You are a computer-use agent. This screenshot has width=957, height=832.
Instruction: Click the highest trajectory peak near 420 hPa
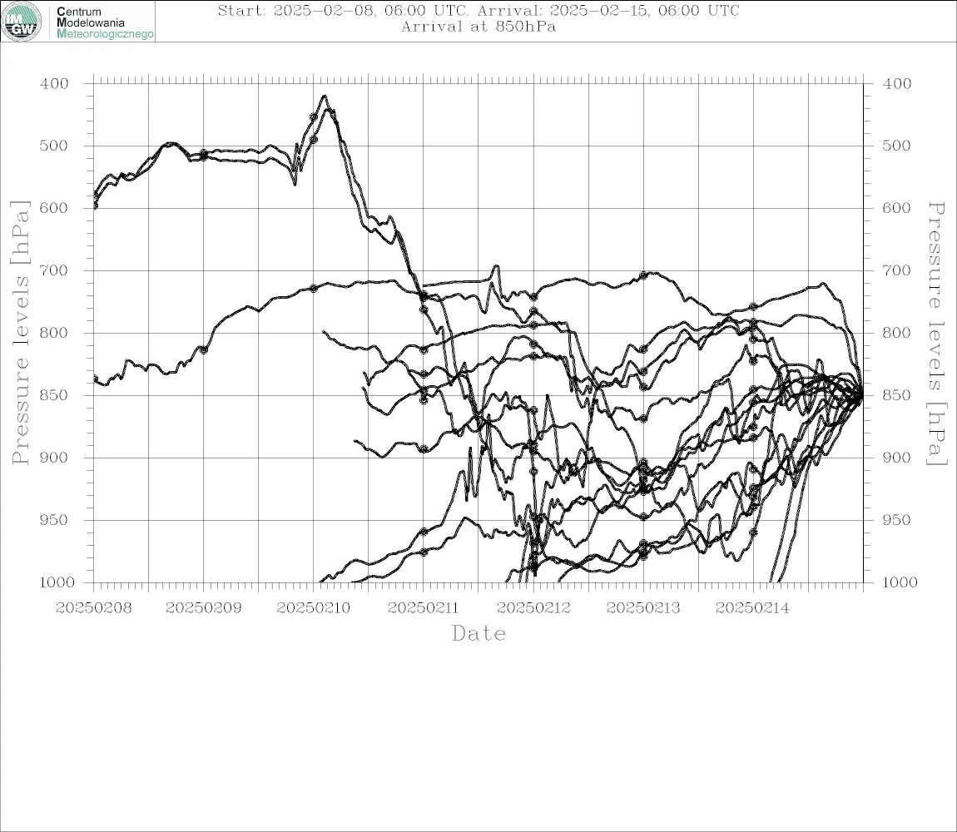(x=325, y=97)
